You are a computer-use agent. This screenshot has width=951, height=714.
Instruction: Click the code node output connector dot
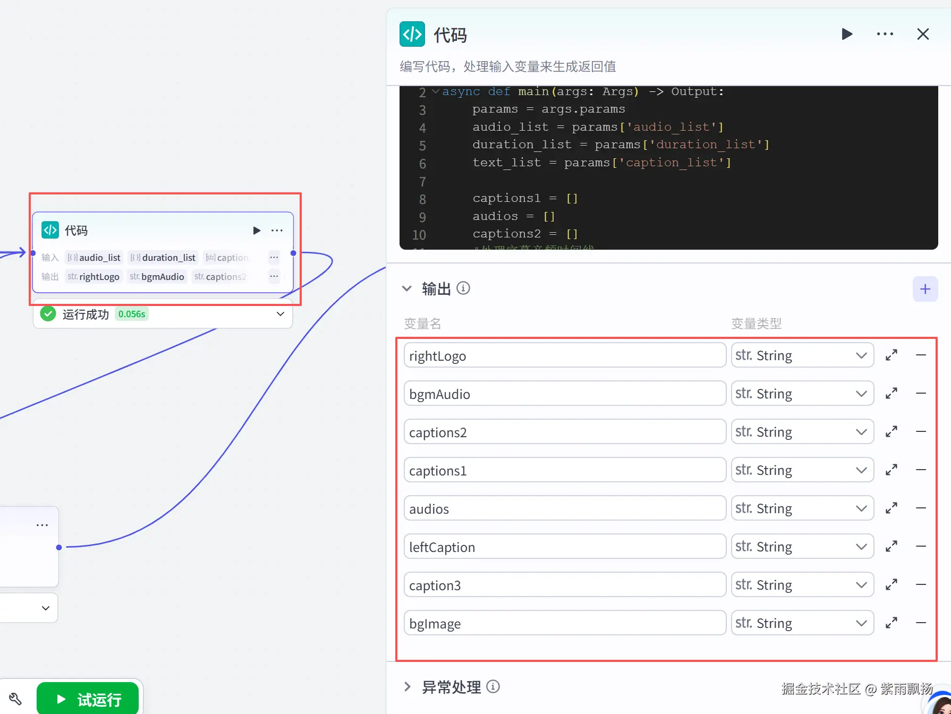click(x=293, y=253)
